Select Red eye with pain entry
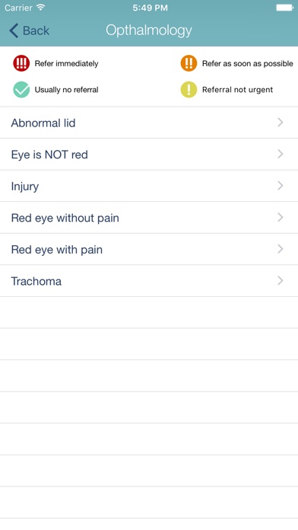298x530 pixels. [x=149, y=250]
